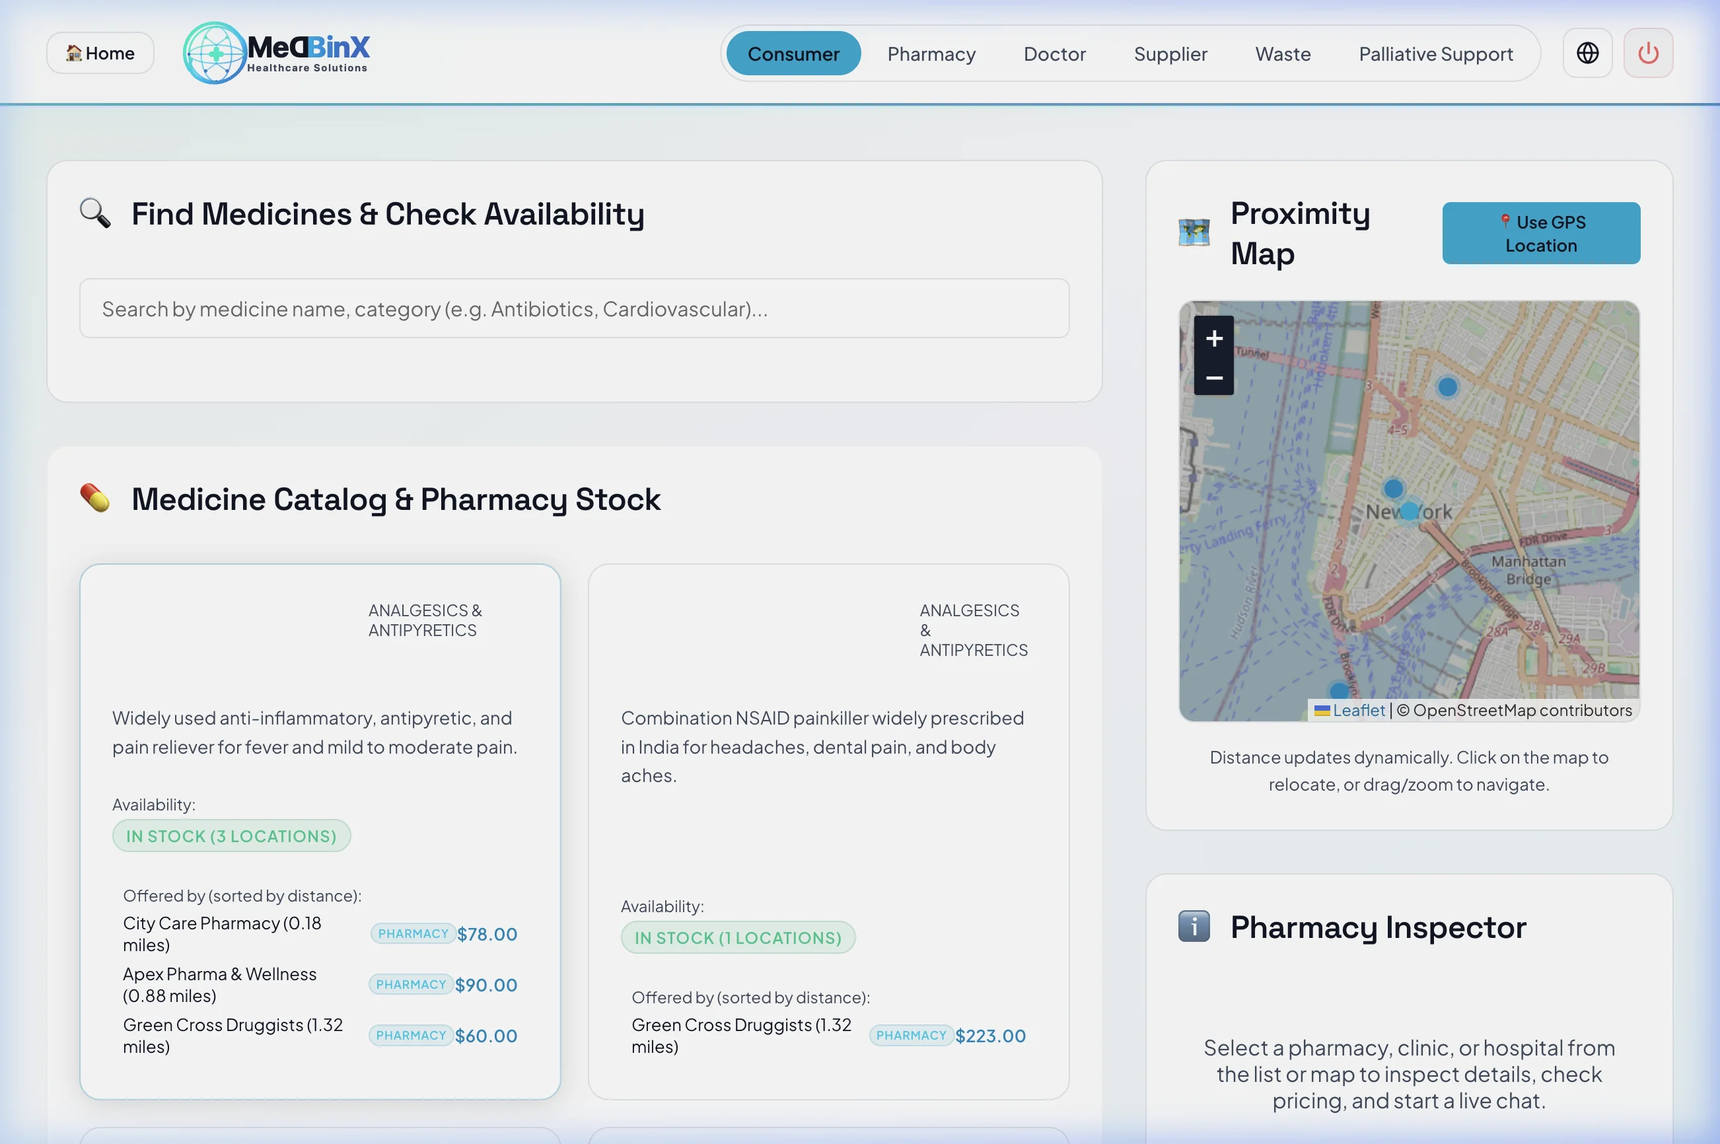Click the world map icon beside Proximity Map
The height and width of the screenshot is (1144, 1720).
1194,232
